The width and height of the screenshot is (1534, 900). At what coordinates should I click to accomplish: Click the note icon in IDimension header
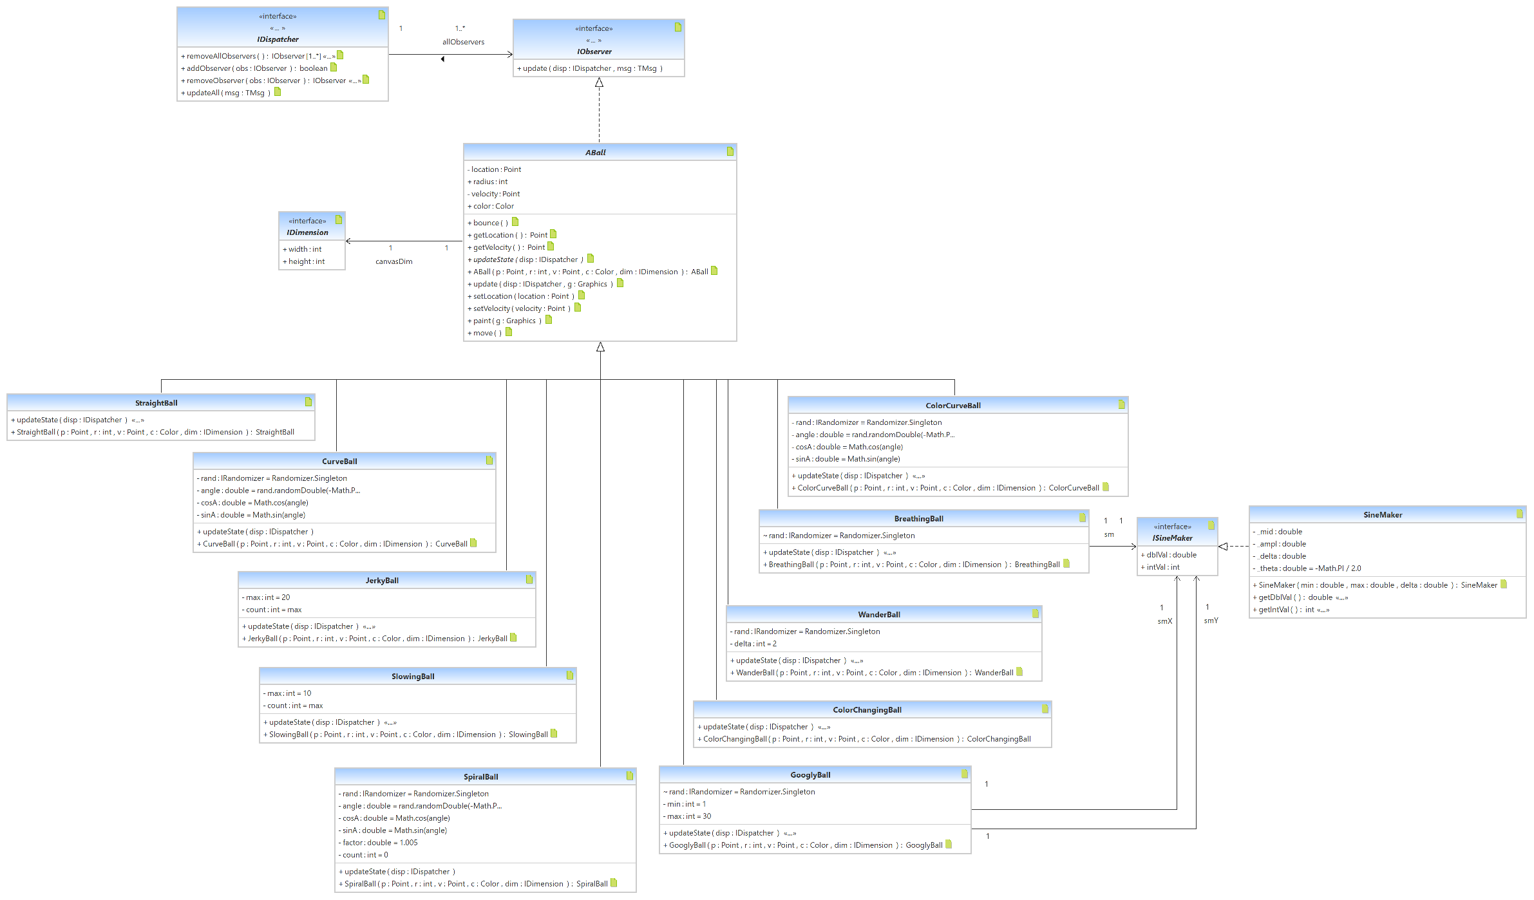tap(338, 220)
